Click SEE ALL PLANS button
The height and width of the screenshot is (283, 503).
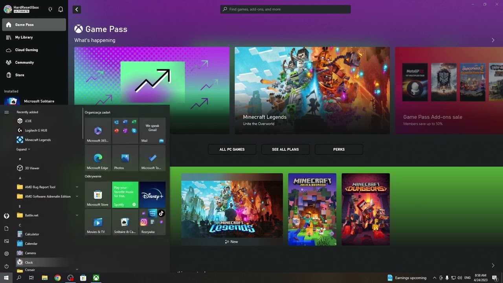(x=285, y=149)
